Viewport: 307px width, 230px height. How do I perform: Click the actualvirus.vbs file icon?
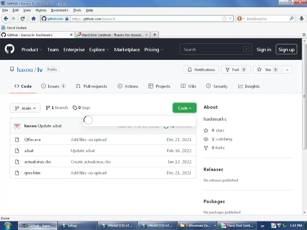tap(17, 162)
